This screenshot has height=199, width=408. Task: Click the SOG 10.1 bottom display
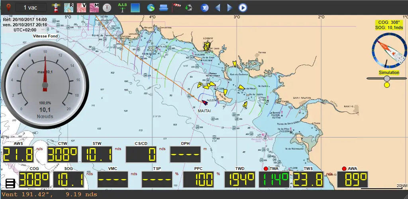[69, 179]
